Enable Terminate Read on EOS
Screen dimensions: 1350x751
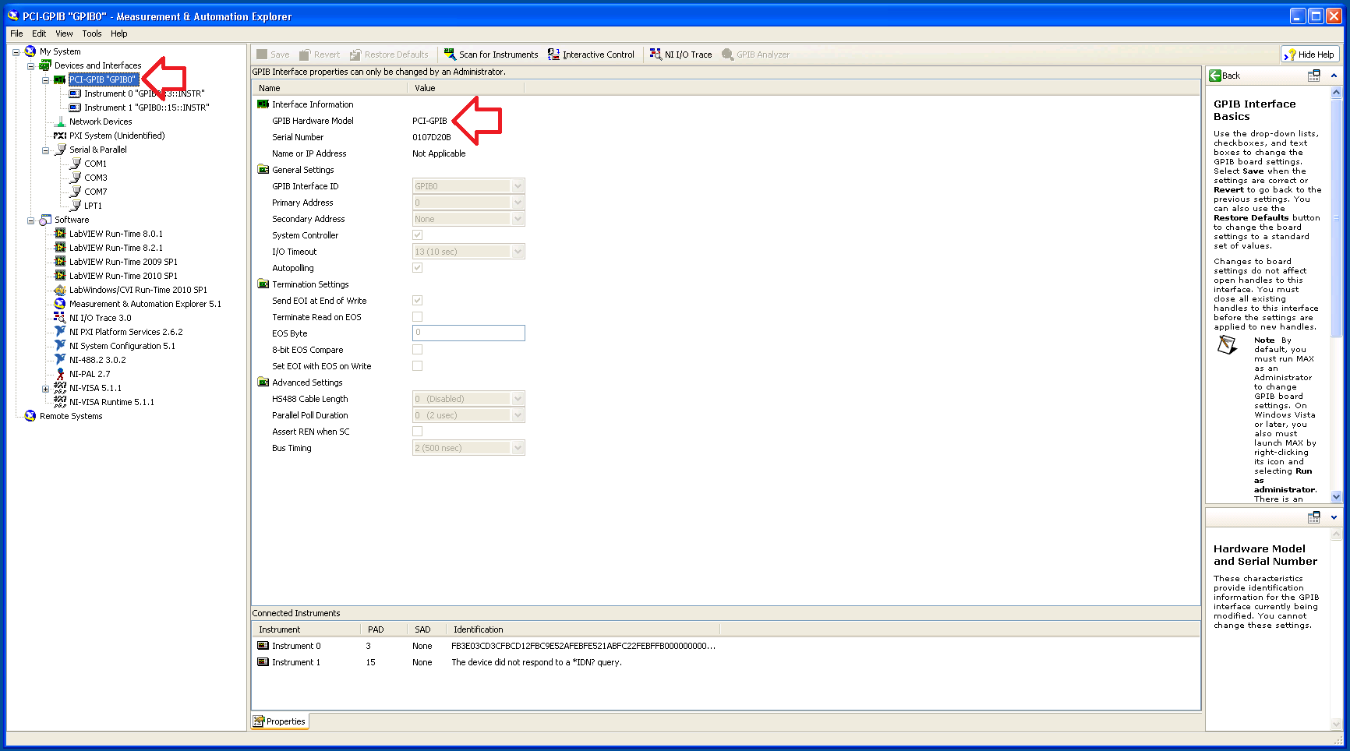click(x=418, y=317)
